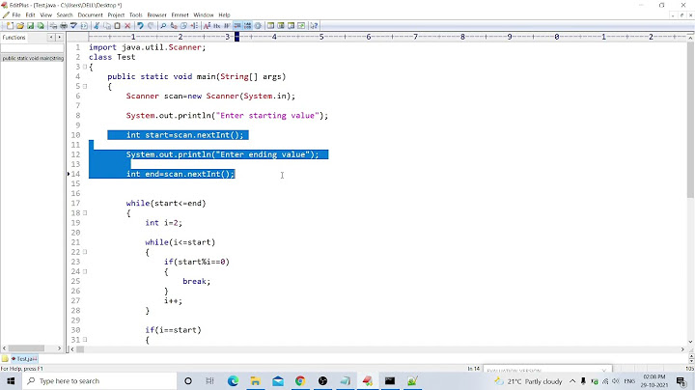Click the Copy toolbar icon
This screenshot has height=390, width=695.
pyautogui.click(x=107, y=26)
